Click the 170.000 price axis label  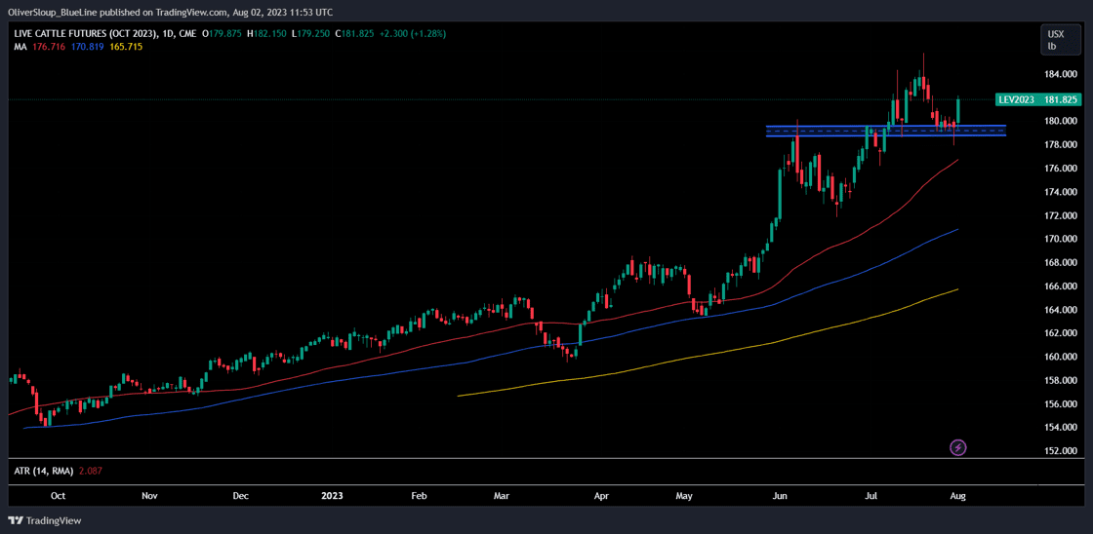[x=1063, y=239]
